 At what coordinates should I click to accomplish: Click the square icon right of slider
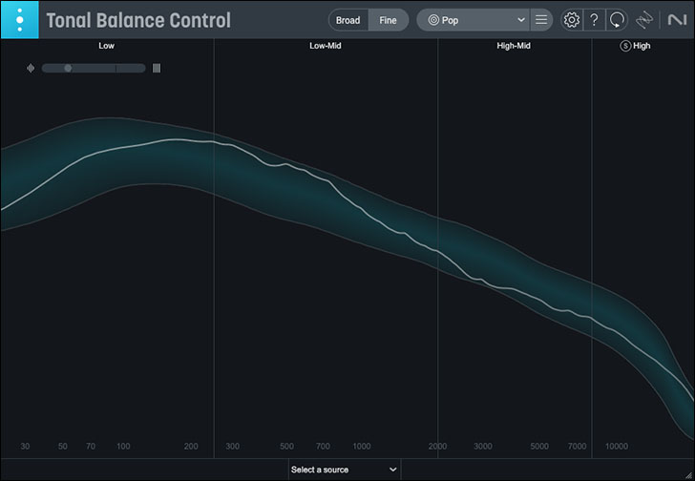pos(157,68)
